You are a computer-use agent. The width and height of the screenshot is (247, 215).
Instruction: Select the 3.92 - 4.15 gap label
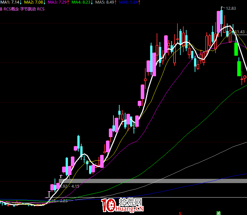click(70, 186)
